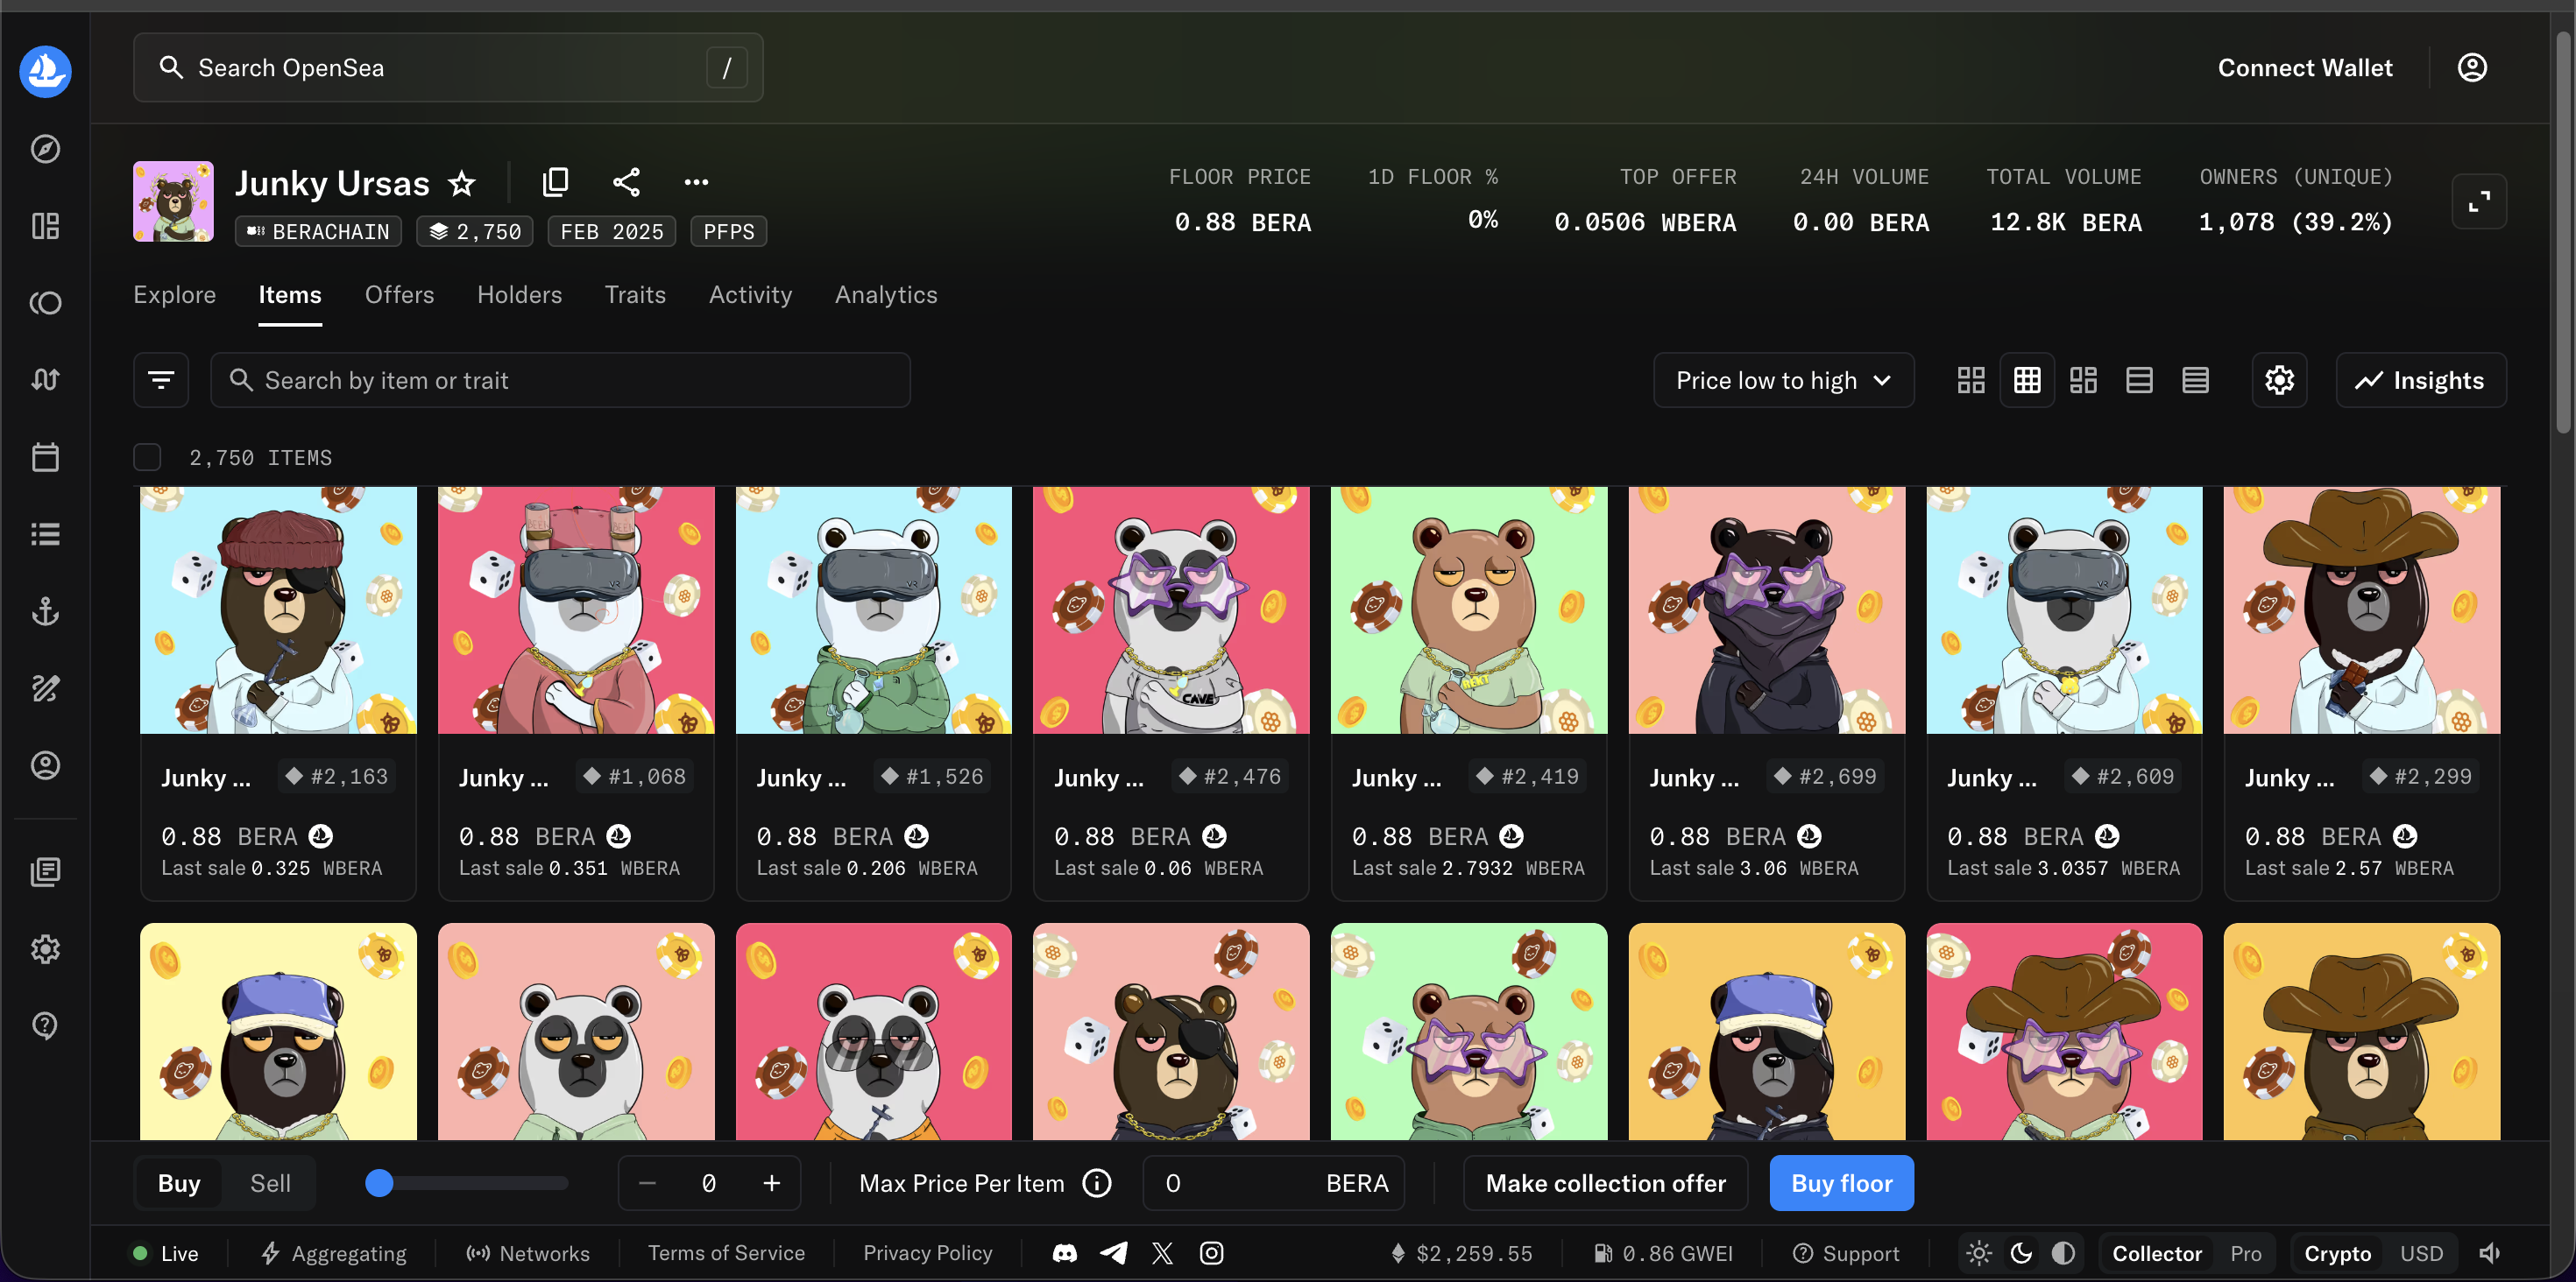Image resolution: width=2576 pixels, height=1282 pixels.
Task: Select Pro mode
Action: tap(2245, 1253)
